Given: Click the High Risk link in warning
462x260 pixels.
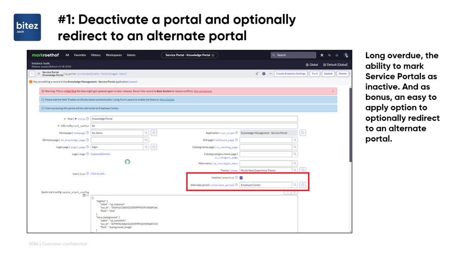Looking at the screenshot, I should click(x=71, y=92).
